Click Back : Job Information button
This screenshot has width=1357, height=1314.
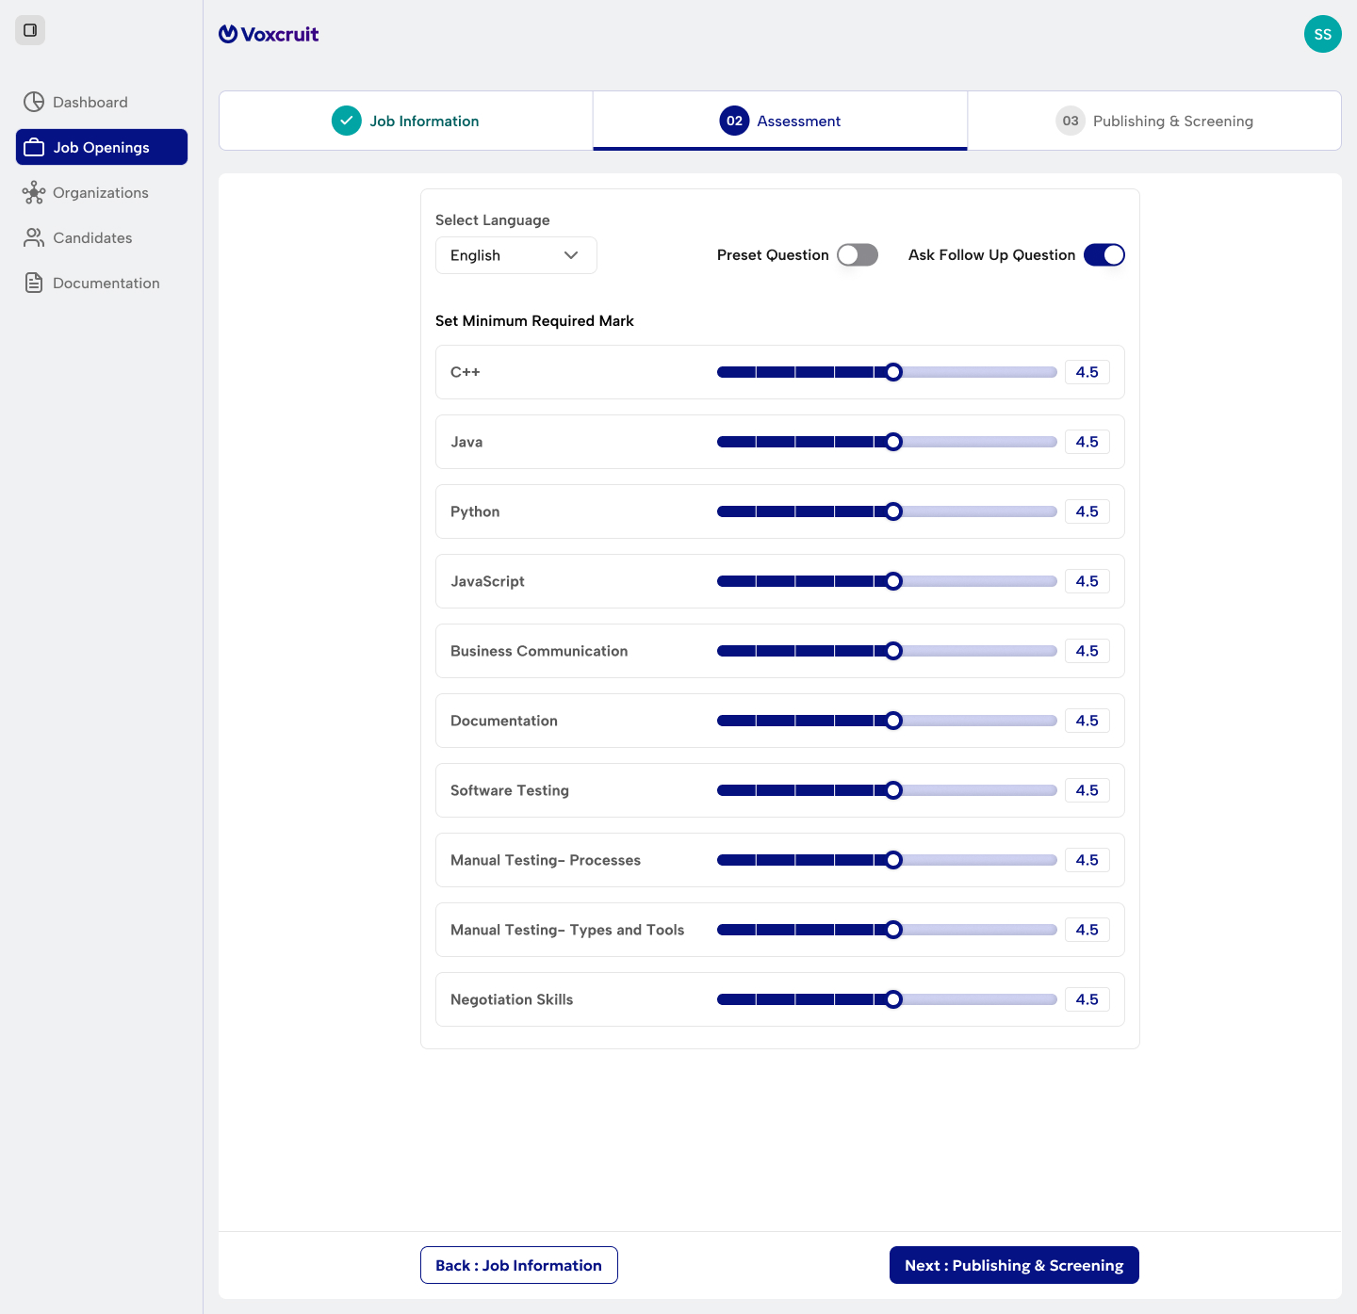click(519, 1265)
